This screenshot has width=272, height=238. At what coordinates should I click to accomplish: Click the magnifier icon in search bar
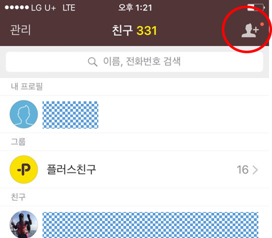[93, 62]
